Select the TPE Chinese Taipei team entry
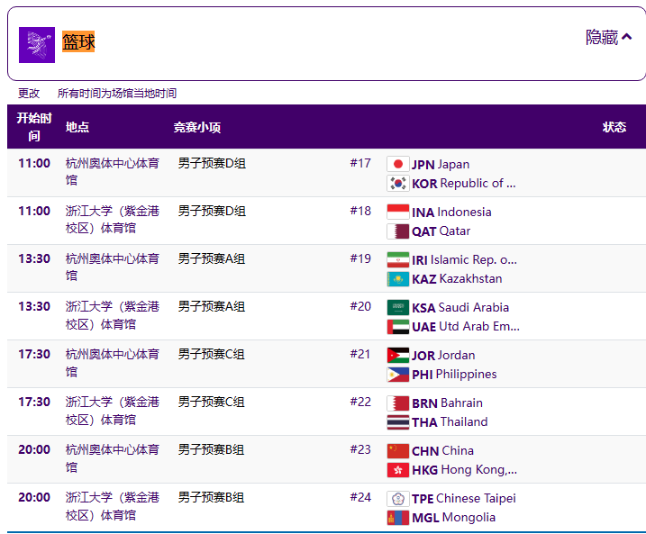This screenshot has height=534, width=646. [x=463, y=498]
